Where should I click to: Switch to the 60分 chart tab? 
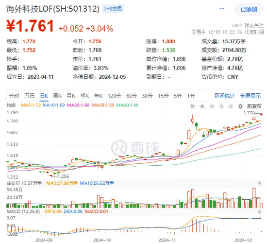click(x=132, y=96)
